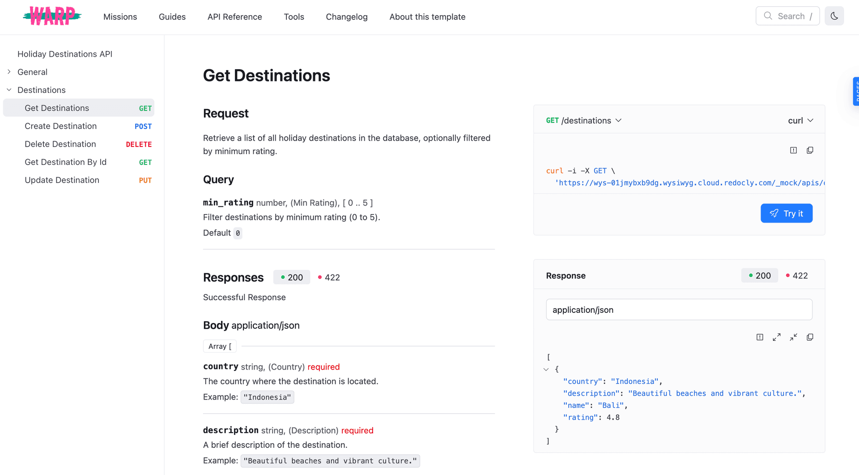The width and height of the screenshot is (859, 475).
Task: Toggle dark mode with the moon icon
Action: 834,16
